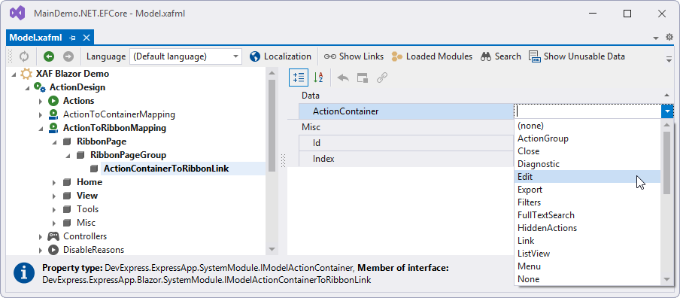Collapse the Data category header
Image resolution: width=680 pixels, height=298 pixels.
[666, 95]
